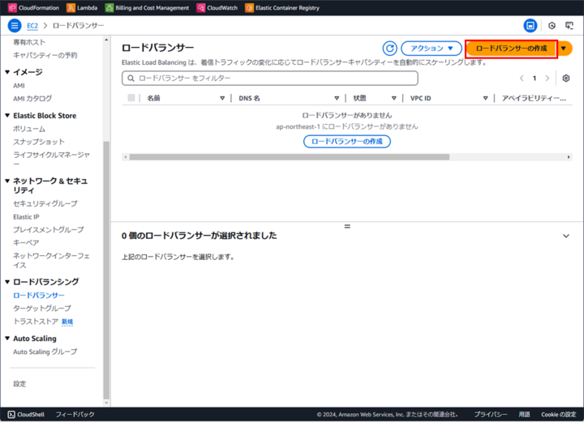Click page number 1
Screen dimensions: 584x422
(534, 78)
